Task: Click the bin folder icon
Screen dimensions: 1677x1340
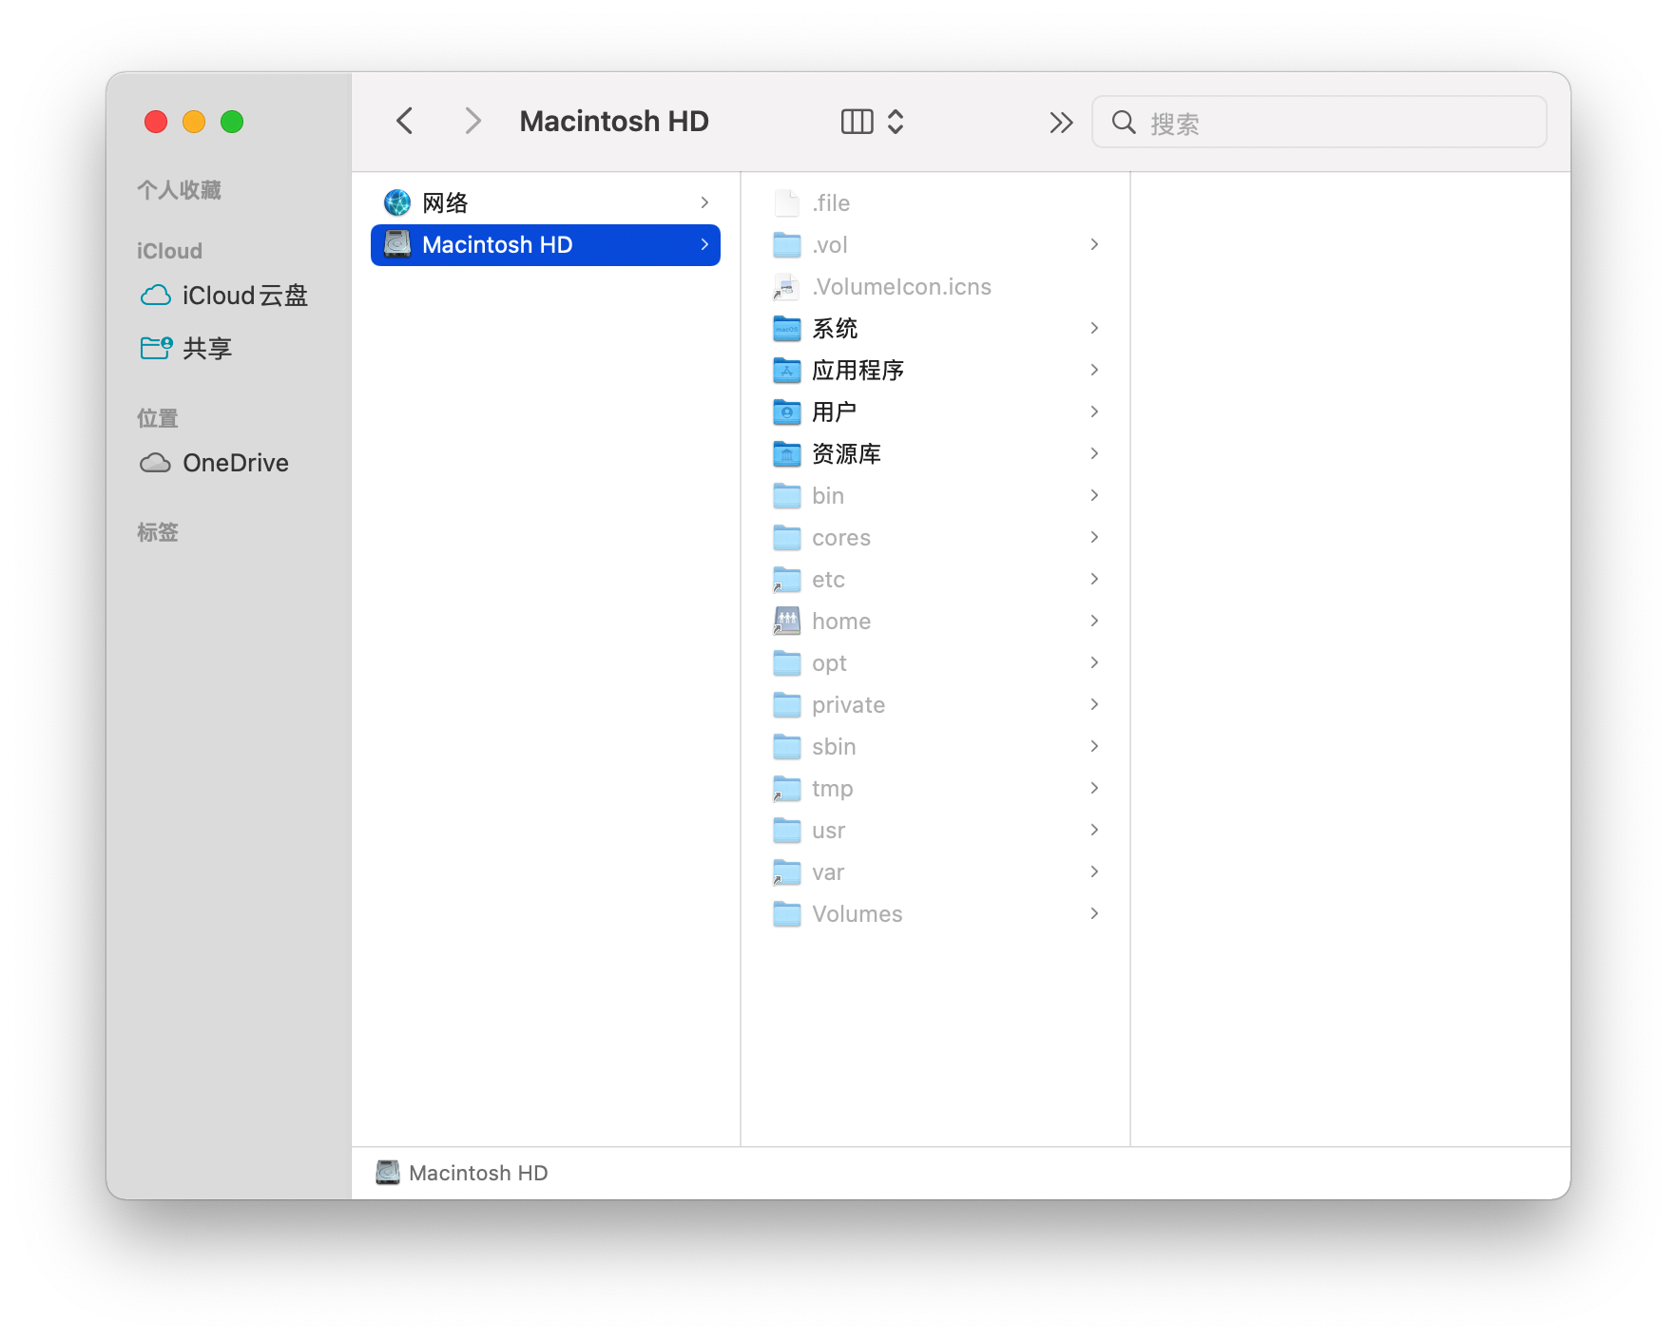Action: click(787, 496)
